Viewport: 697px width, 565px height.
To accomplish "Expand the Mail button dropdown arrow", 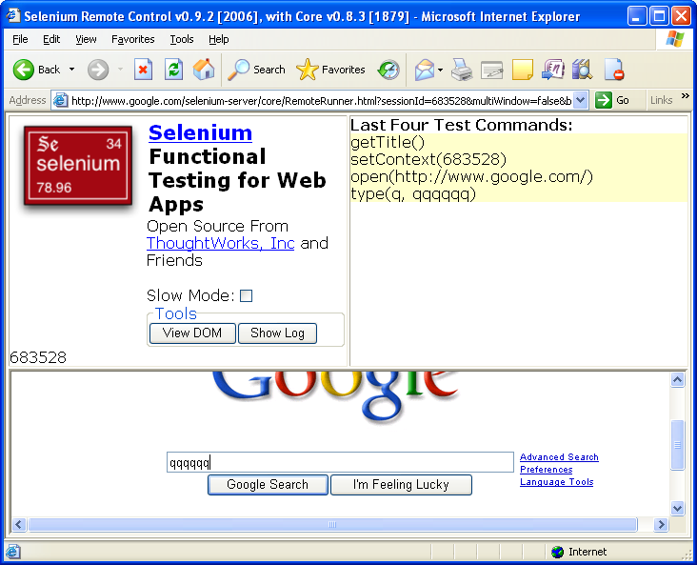I will pyautogui.click(x=440, y=70).
